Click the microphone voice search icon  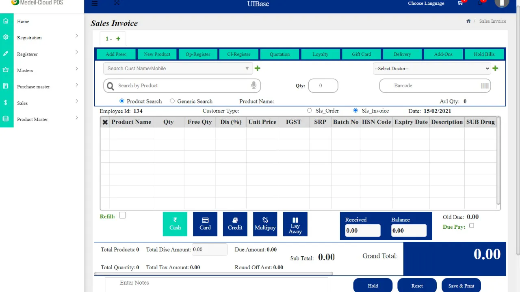pyautogui.click(x=253, y=85)
